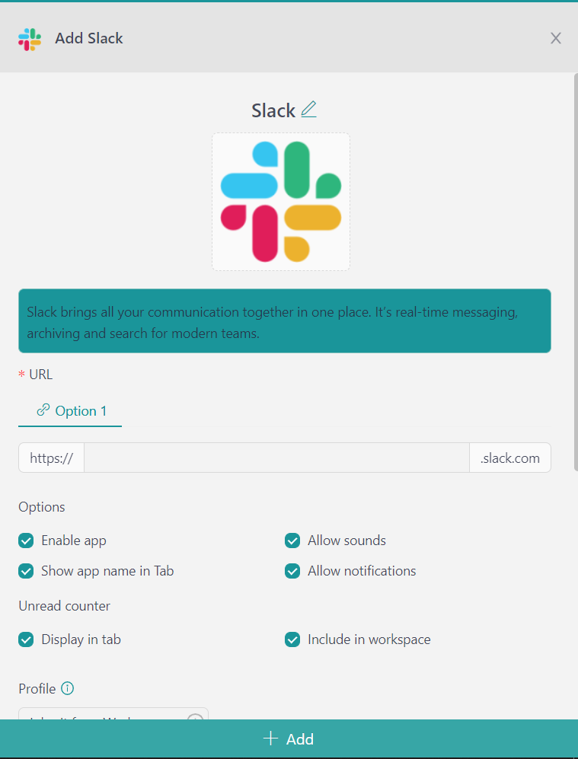
Task: Click the Slack workspace URL input field
Action: point(276,458)
